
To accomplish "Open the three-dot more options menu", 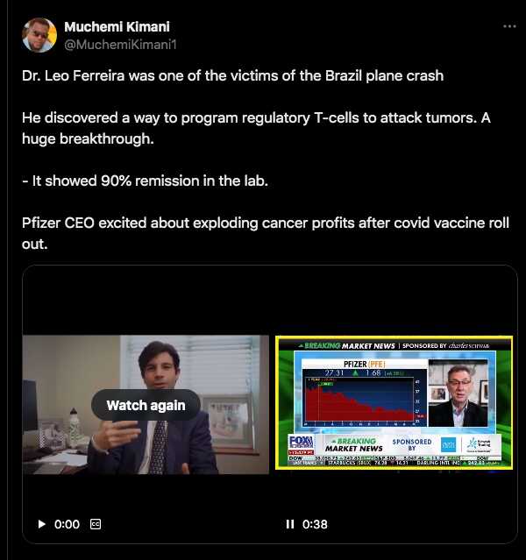I will [x=509, y=26].
